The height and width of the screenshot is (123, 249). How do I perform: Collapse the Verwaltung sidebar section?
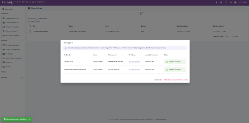[x=22, y=14]
